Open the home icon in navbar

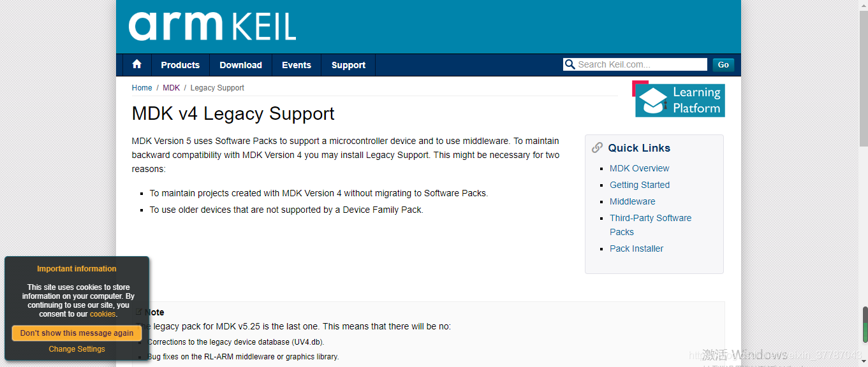click(x=136, y=65)
